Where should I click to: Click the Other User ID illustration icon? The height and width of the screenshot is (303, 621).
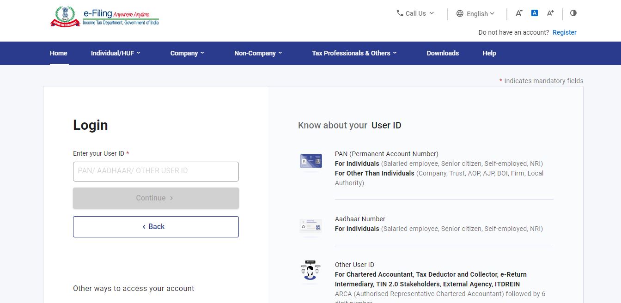click(x=310, y=271)
